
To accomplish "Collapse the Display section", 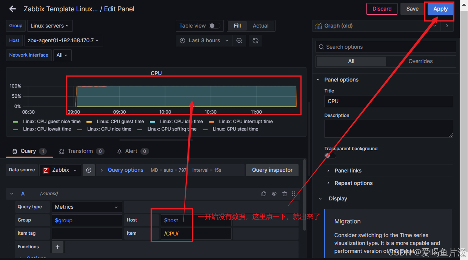I will pyautogui.click(x=320, y=198).
